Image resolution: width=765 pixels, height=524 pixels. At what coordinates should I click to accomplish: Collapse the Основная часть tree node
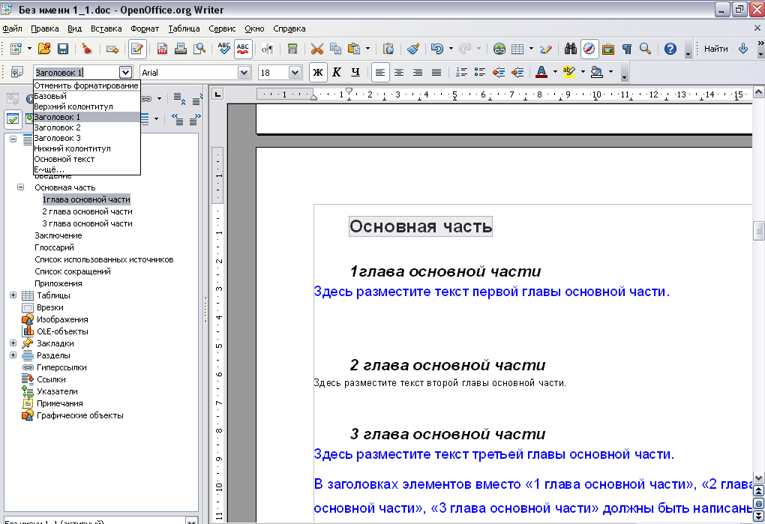[20, 187]
